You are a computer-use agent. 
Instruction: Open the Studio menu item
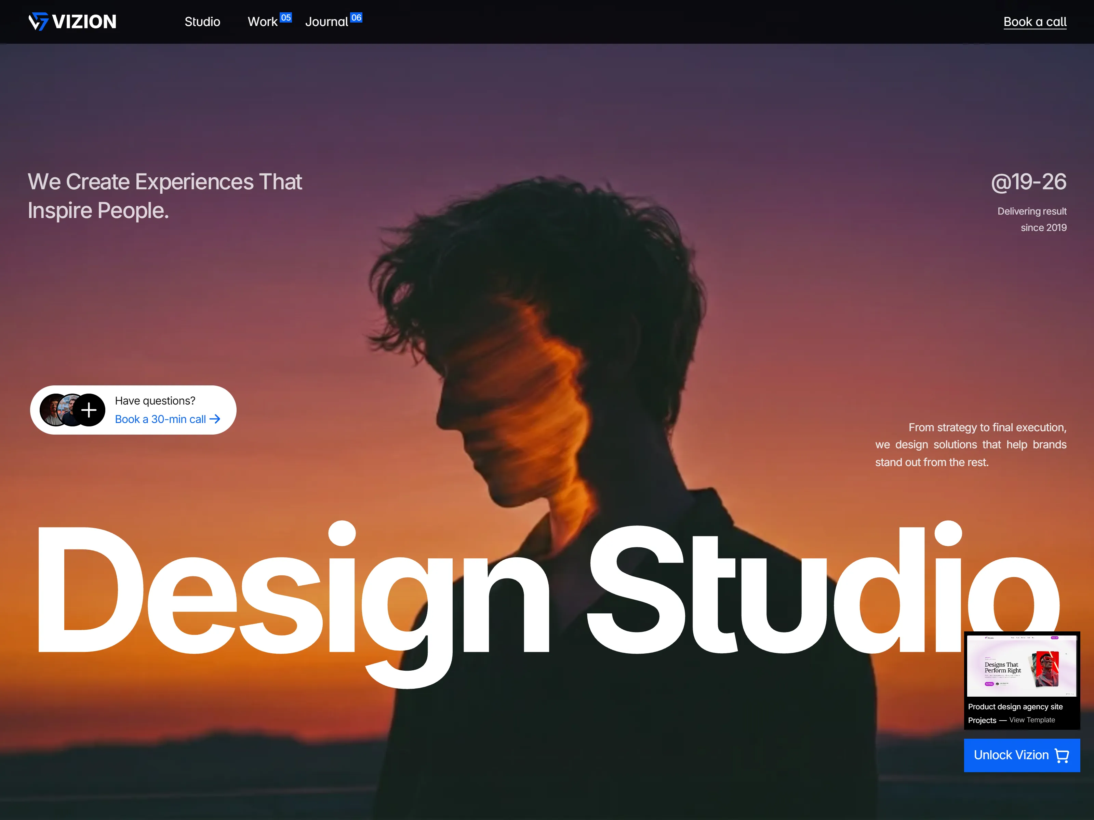point(202,22)
